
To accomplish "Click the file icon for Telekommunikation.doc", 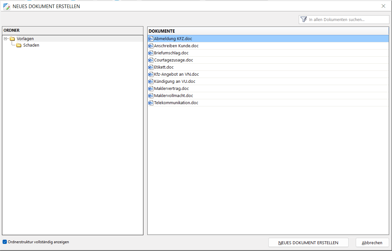I will tap(151, 103).
